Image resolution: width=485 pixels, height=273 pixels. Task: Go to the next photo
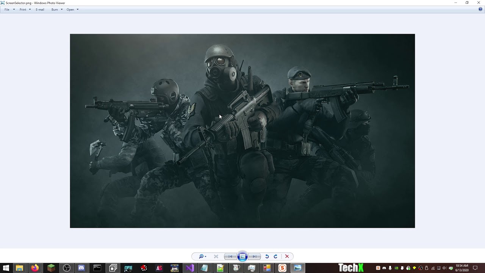255,257
